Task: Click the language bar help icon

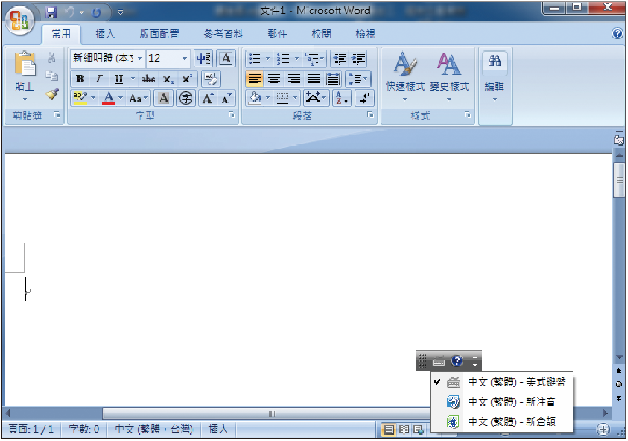Action: [456, 360]
